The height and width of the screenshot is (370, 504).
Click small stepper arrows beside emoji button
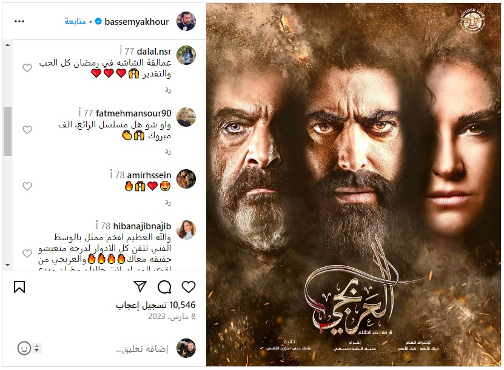click(x=36, y=348)
